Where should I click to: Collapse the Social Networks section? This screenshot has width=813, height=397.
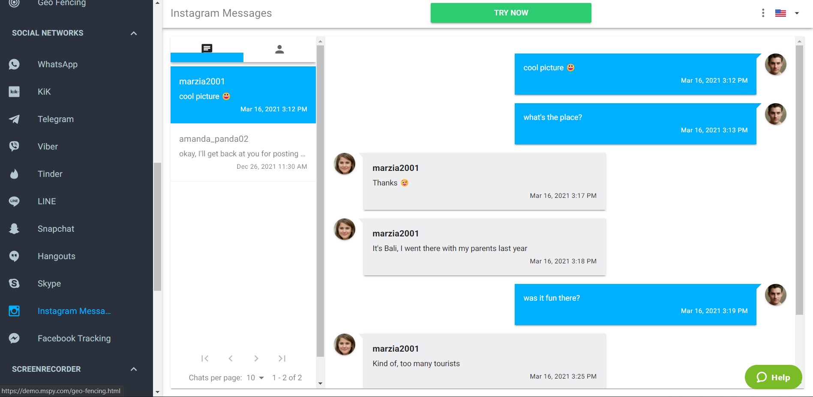[134, 33]
